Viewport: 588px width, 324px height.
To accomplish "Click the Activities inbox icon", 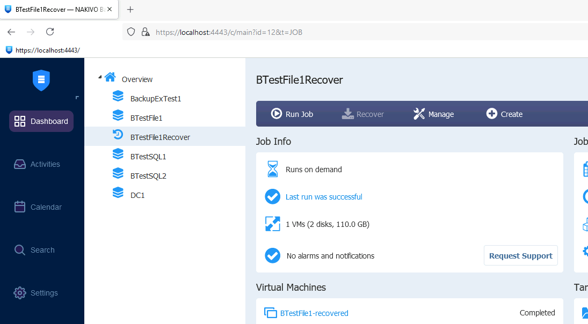I will pos(20,164).
